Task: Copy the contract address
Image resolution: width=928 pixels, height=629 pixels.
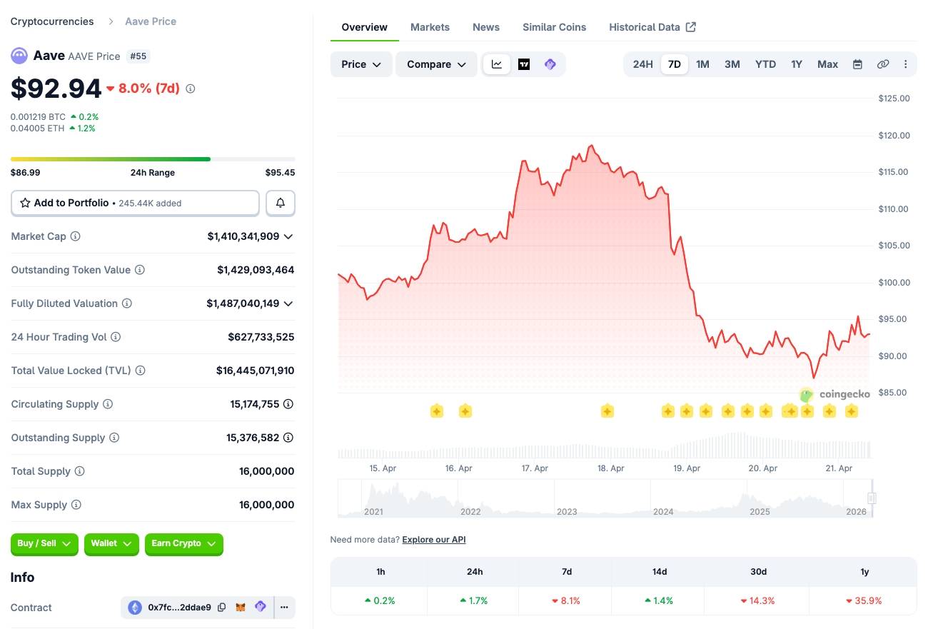Action: click(222, 608)
